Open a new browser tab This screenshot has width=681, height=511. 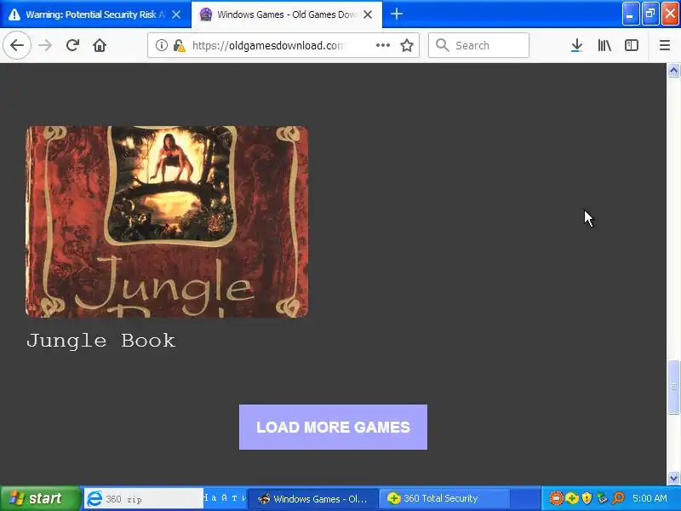(396, 14)
